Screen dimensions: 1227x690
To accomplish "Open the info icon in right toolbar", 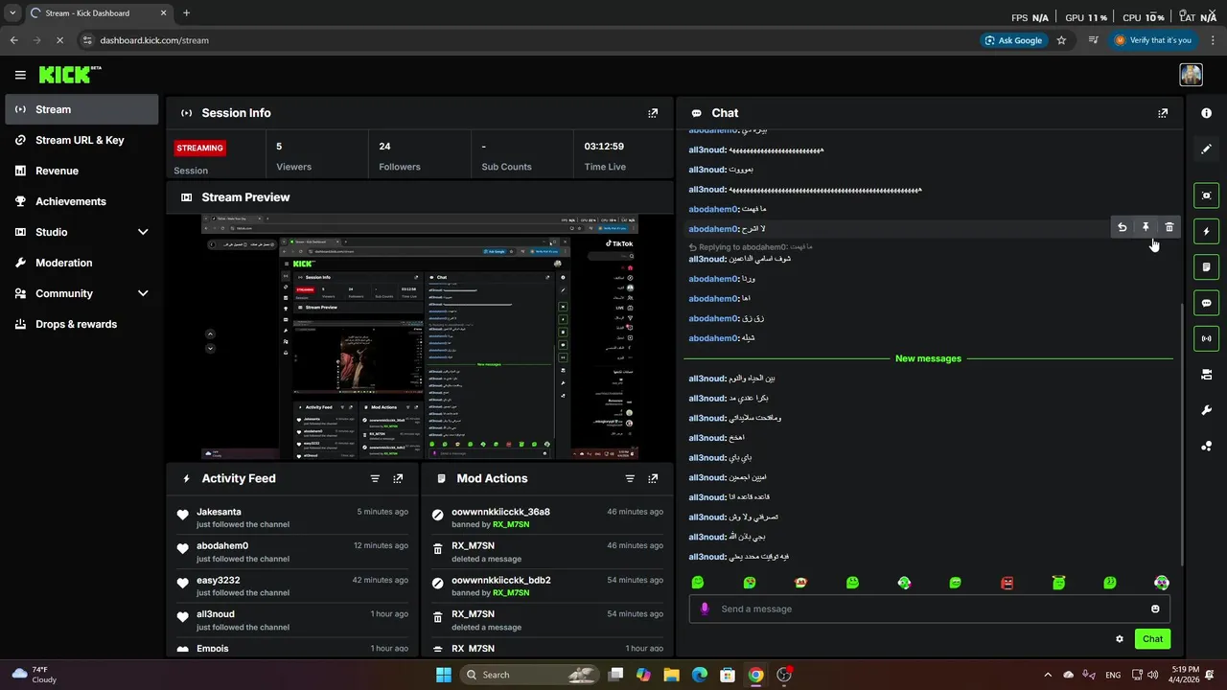I will click(1206, 113).
